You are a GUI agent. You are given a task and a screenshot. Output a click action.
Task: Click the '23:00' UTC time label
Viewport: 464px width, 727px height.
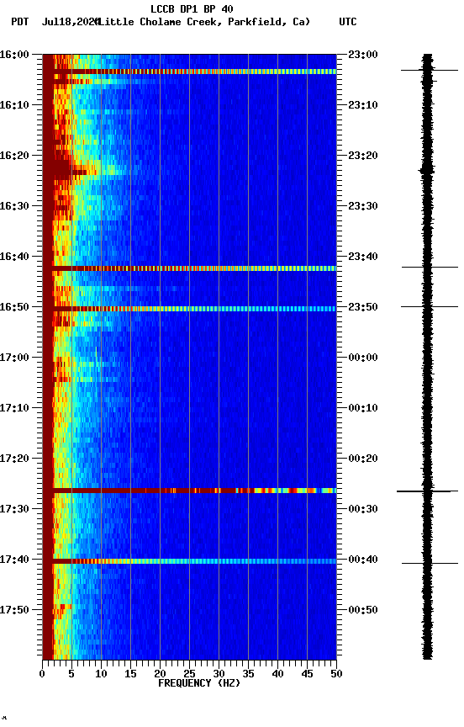coord(363,55)
